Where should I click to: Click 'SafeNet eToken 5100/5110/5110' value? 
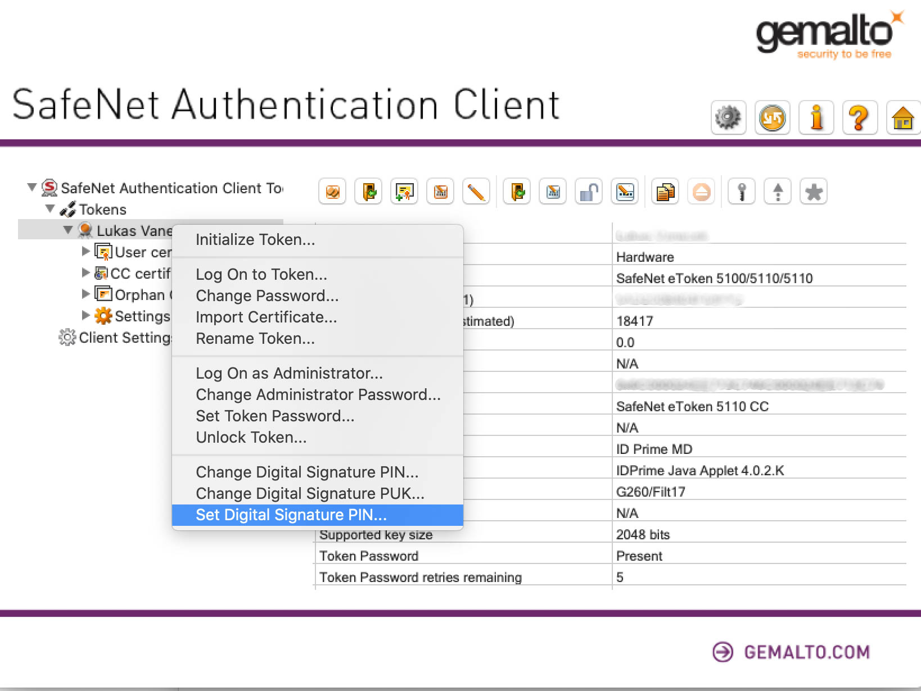pos(714,279)
